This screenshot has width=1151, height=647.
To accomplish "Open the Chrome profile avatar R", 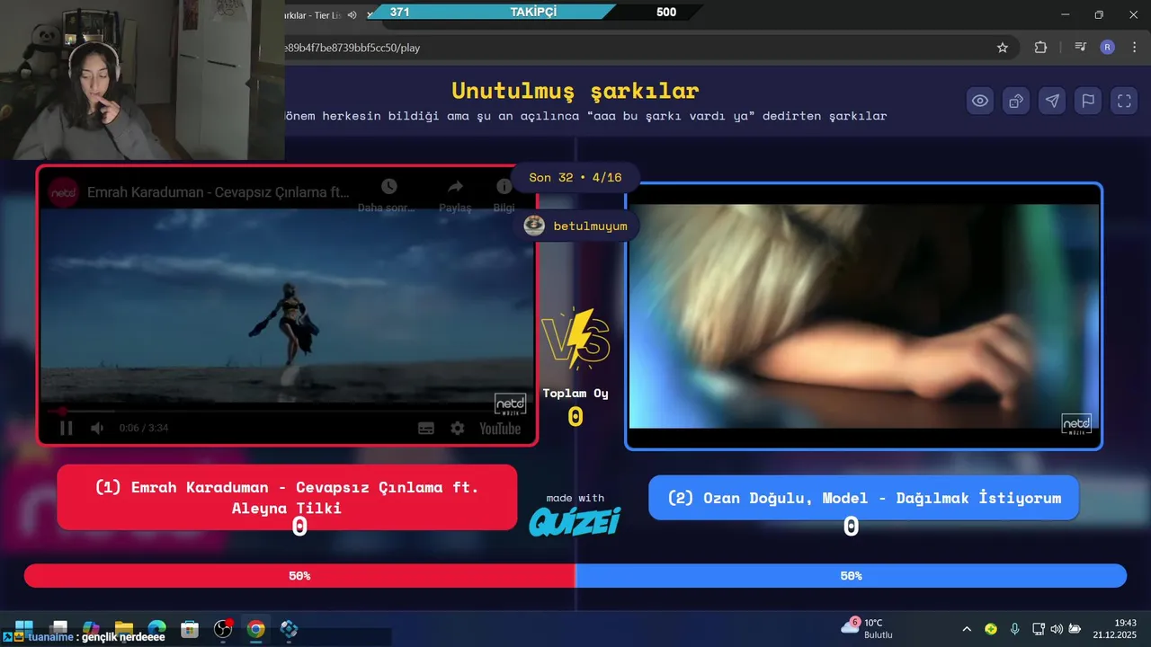I will (x=1107, y=48).
